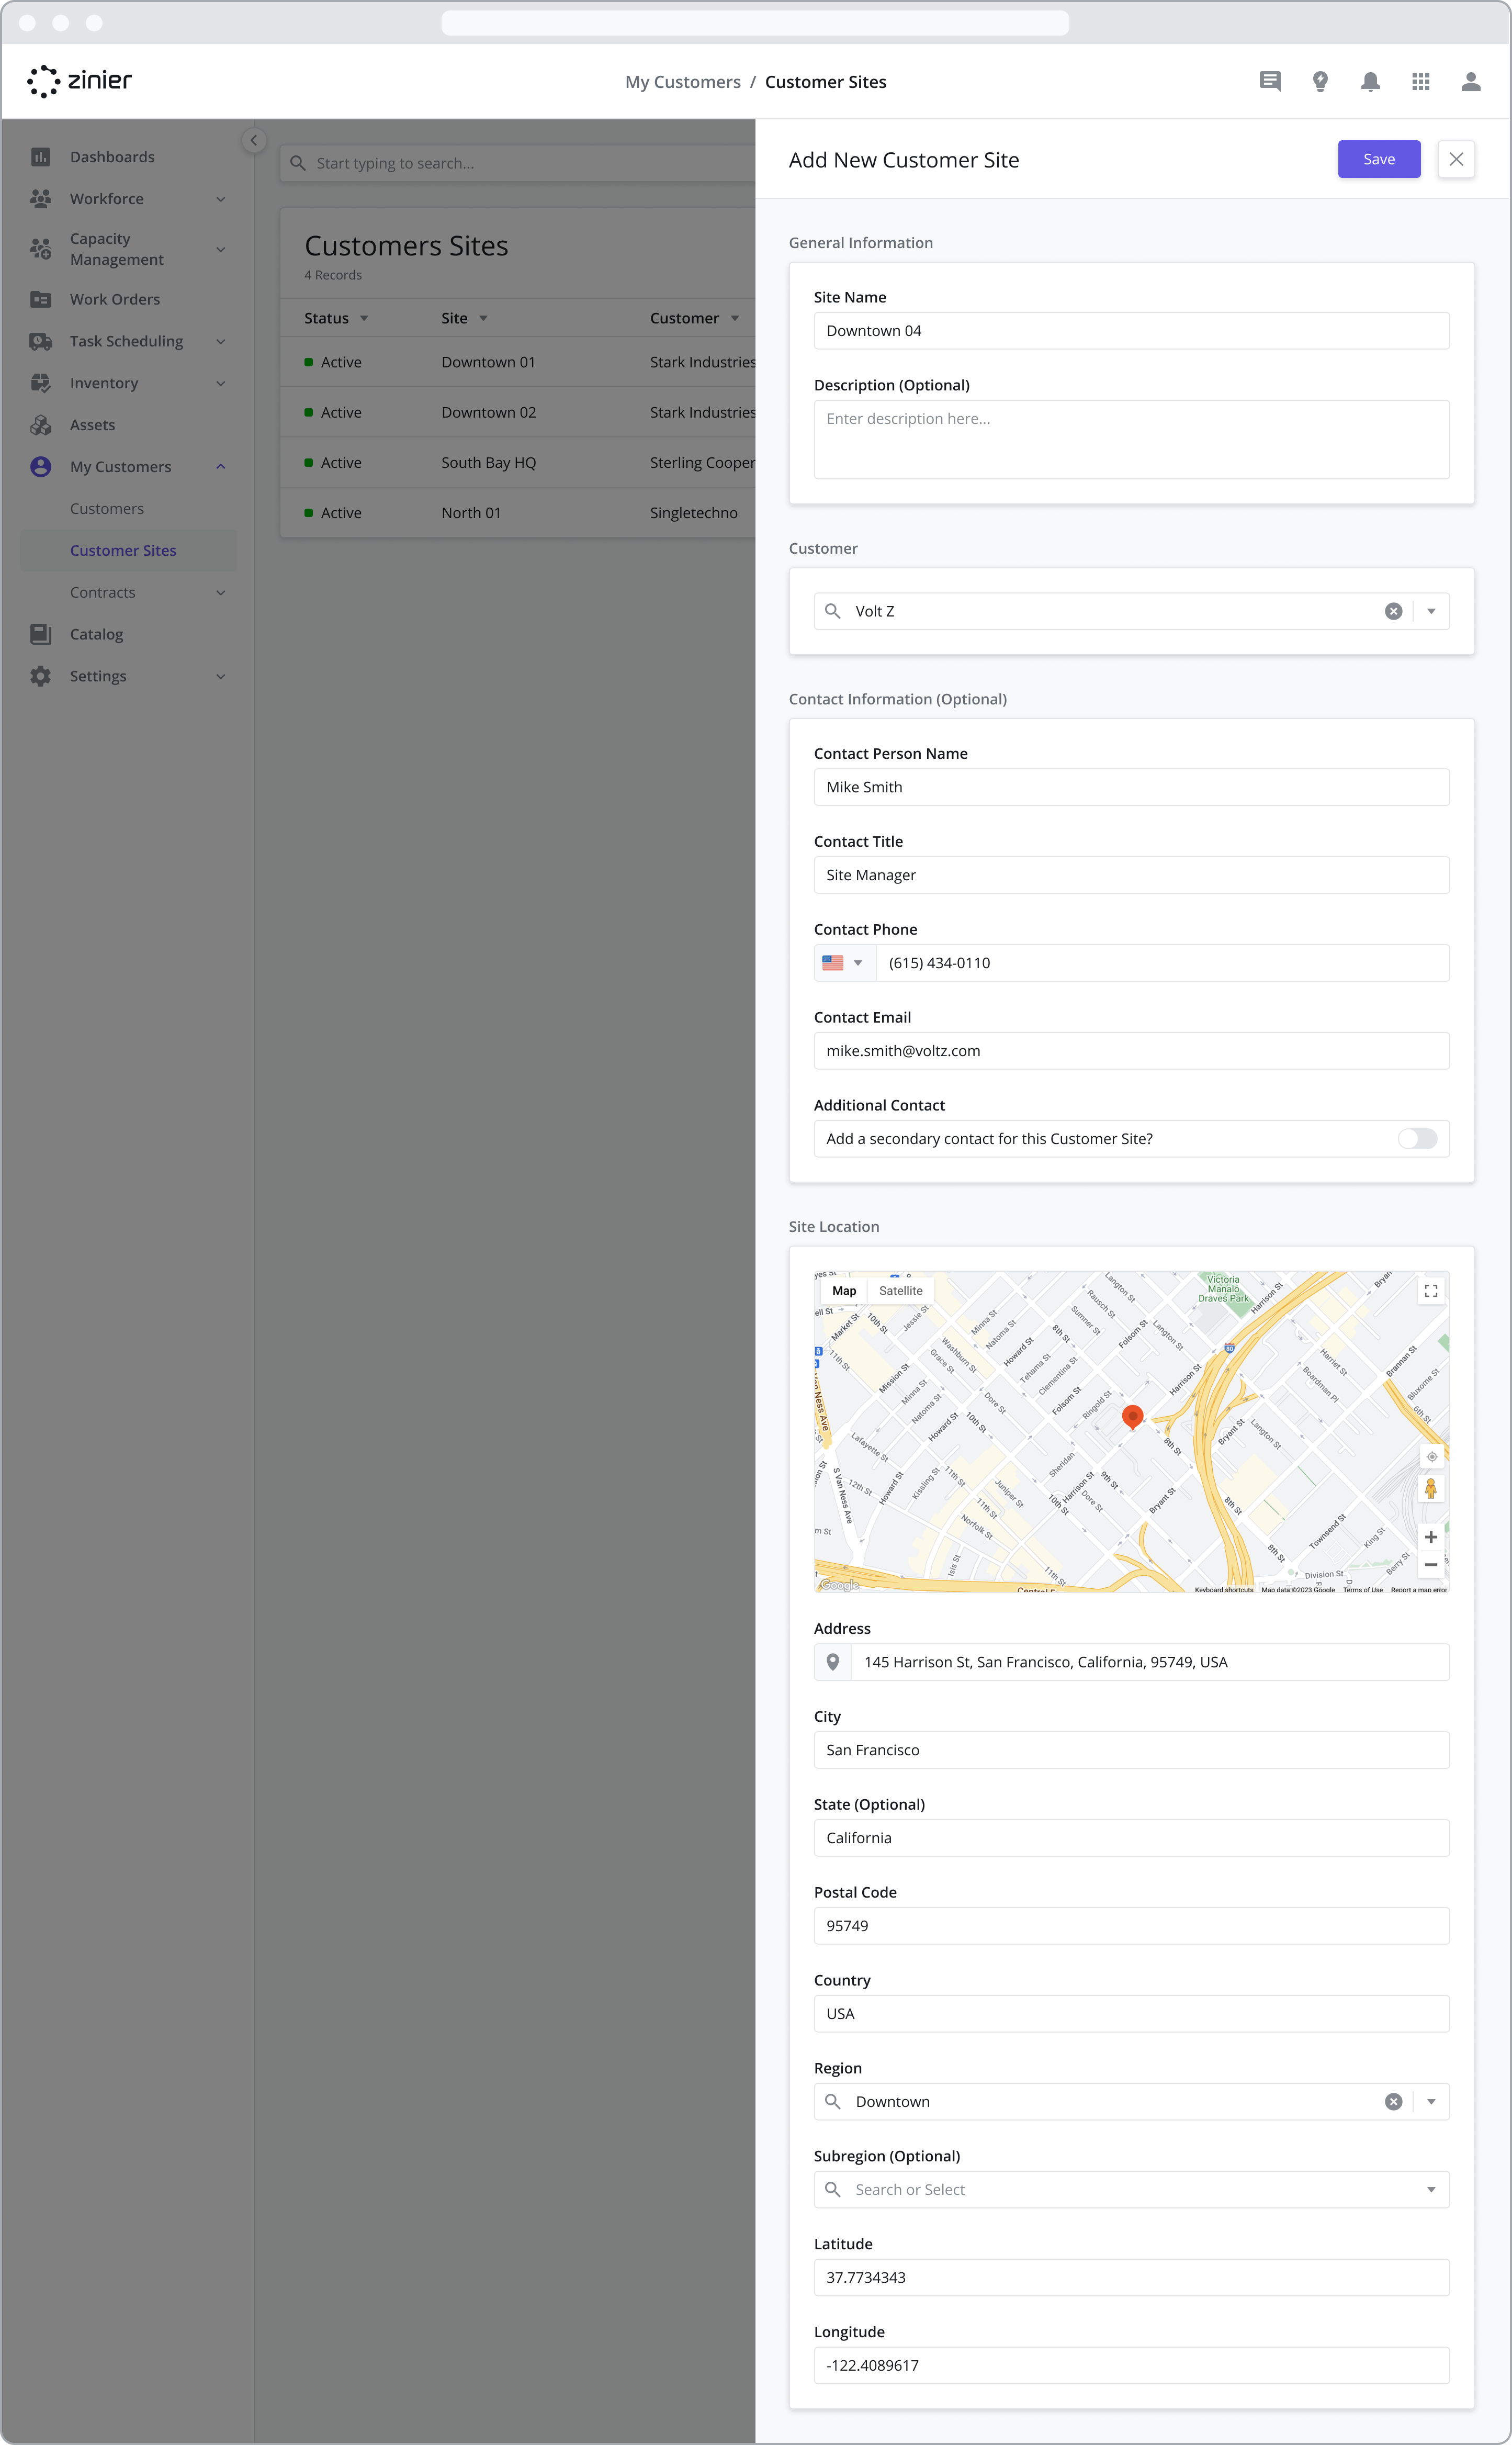Click the Catalog book icon

pyautogui.click(x=41, y=634)
